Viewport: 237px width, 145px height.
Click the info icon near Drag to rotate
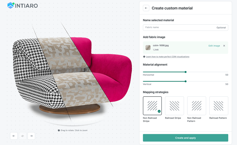pyautogui.click(x=59, y=130)
